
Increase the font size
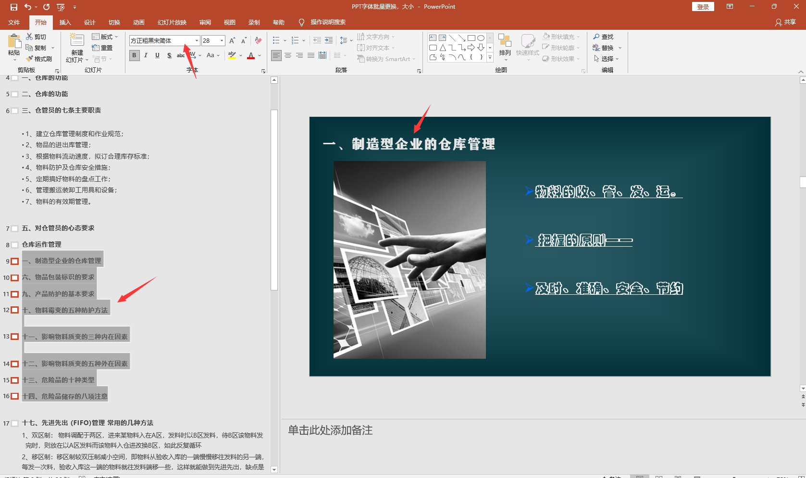click(232, 41)
